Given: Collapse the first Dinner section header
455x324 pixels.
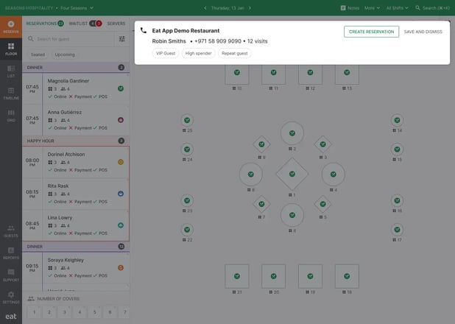Looking at the screenshot, I should (76, 67).
